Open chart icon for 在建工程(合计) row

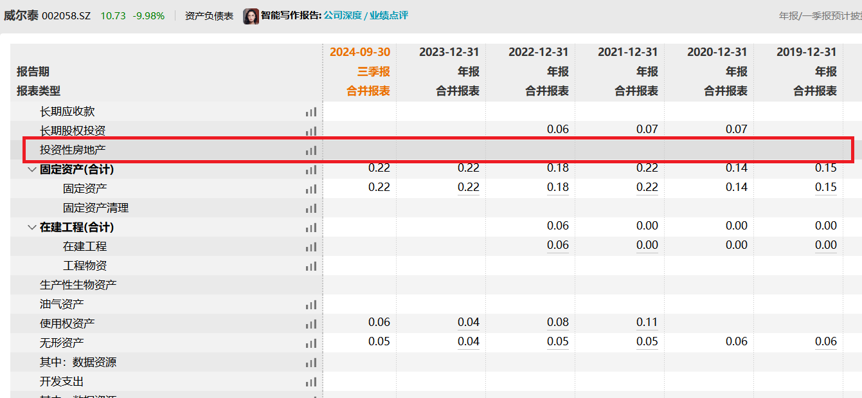(x=311, y=228)
